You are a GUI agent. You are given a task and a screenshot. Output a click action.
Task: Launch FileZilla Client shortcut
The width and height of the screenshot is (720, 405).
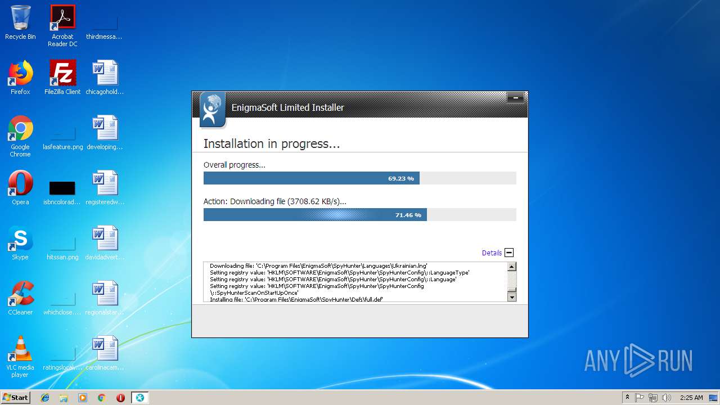[x=62, y=78]
